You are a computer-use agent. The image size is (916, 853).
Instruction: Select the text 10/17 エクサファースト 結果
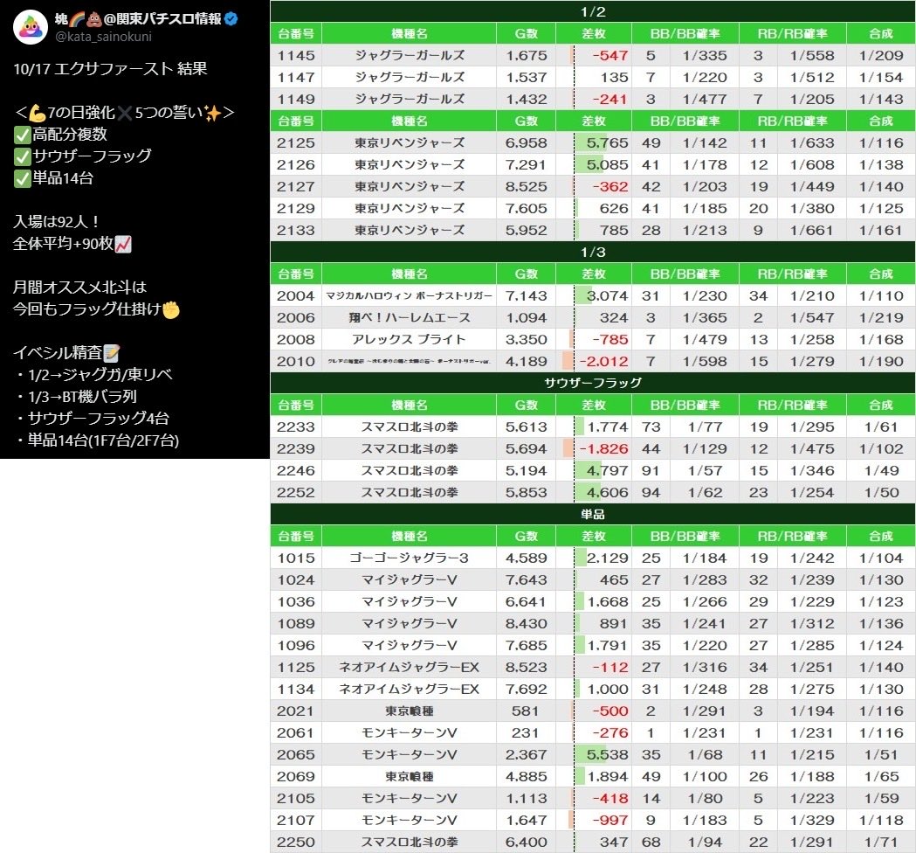tap(110, 69)
